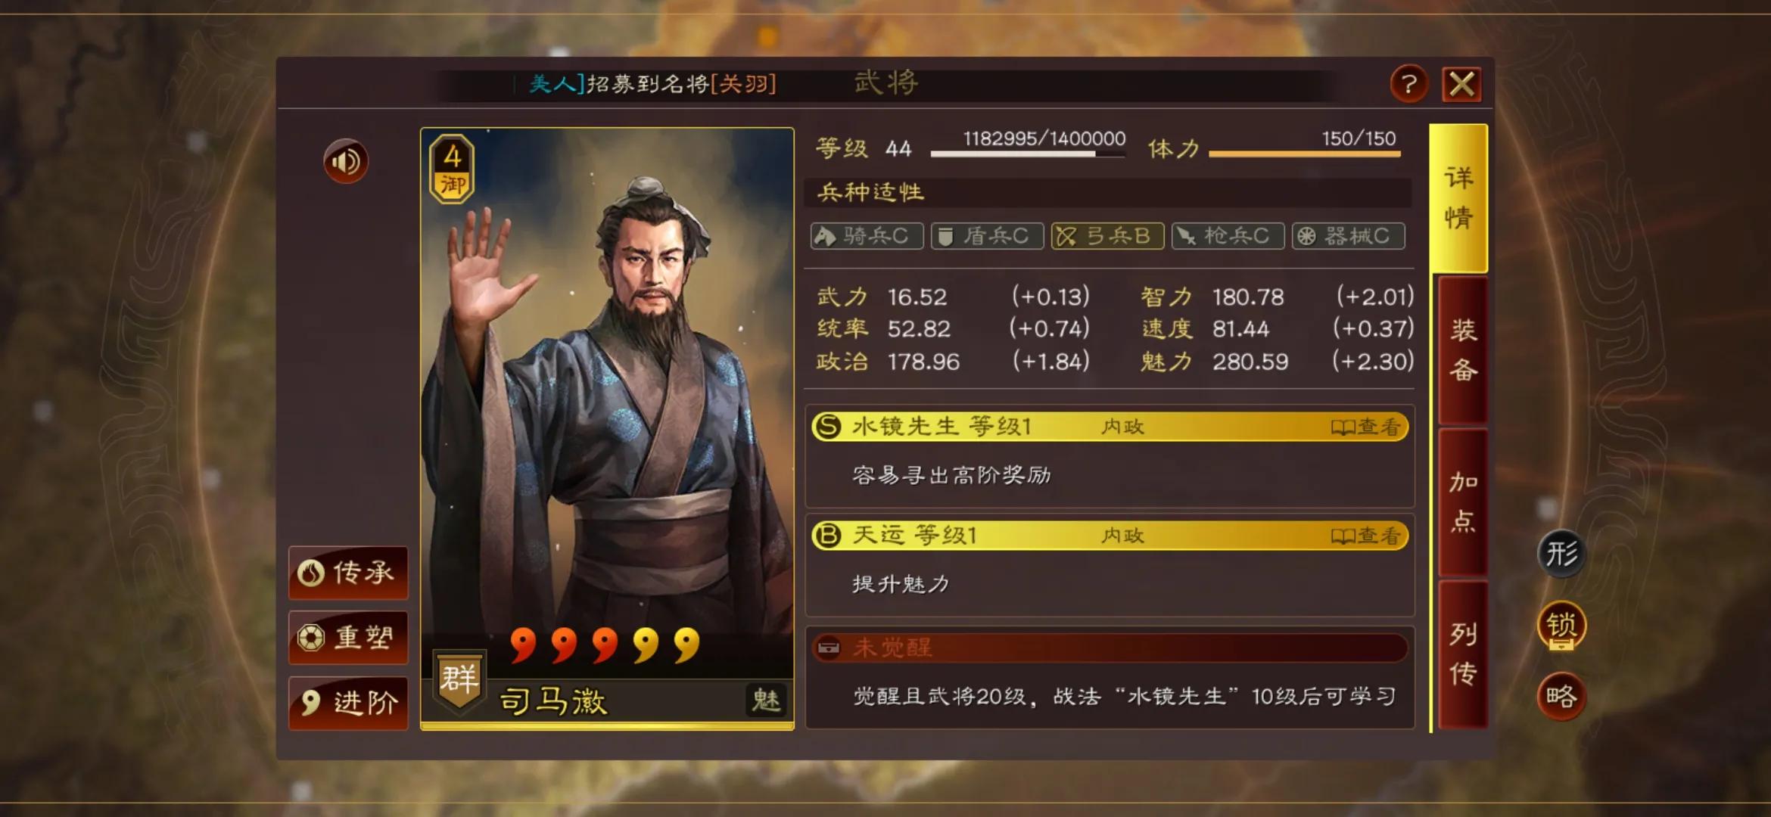
Task: Click the 传承 inheritance button
Action: pyautogui.click(x=348, y=573)
